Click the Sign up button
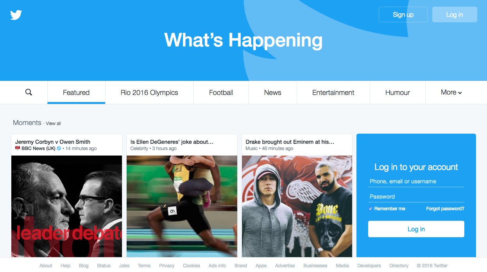Image resolution: width=487 pixels, height=272 pixels. pos(403,14)
